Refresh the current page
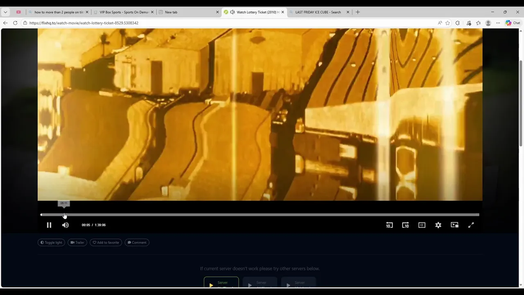The width and height of the screenshot is (524, 295). tap(15, 23)
